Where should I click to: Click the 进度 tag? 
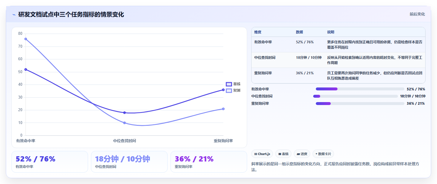point(302,154)
